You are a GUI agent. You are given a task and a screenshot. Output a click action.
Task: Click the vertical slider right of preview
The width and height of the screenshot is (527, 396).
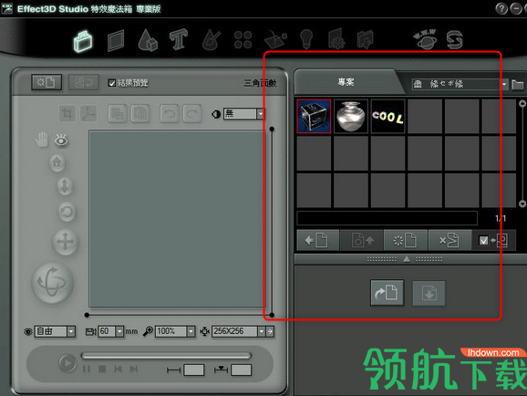tap(272, 222)
